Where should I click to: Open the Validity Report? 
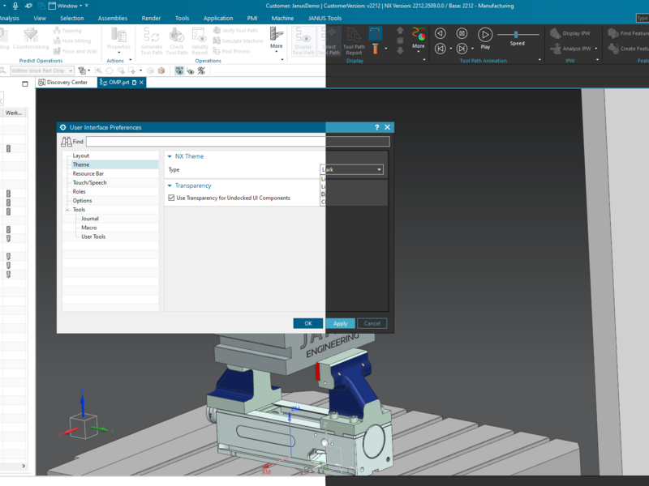click(200, 41)
